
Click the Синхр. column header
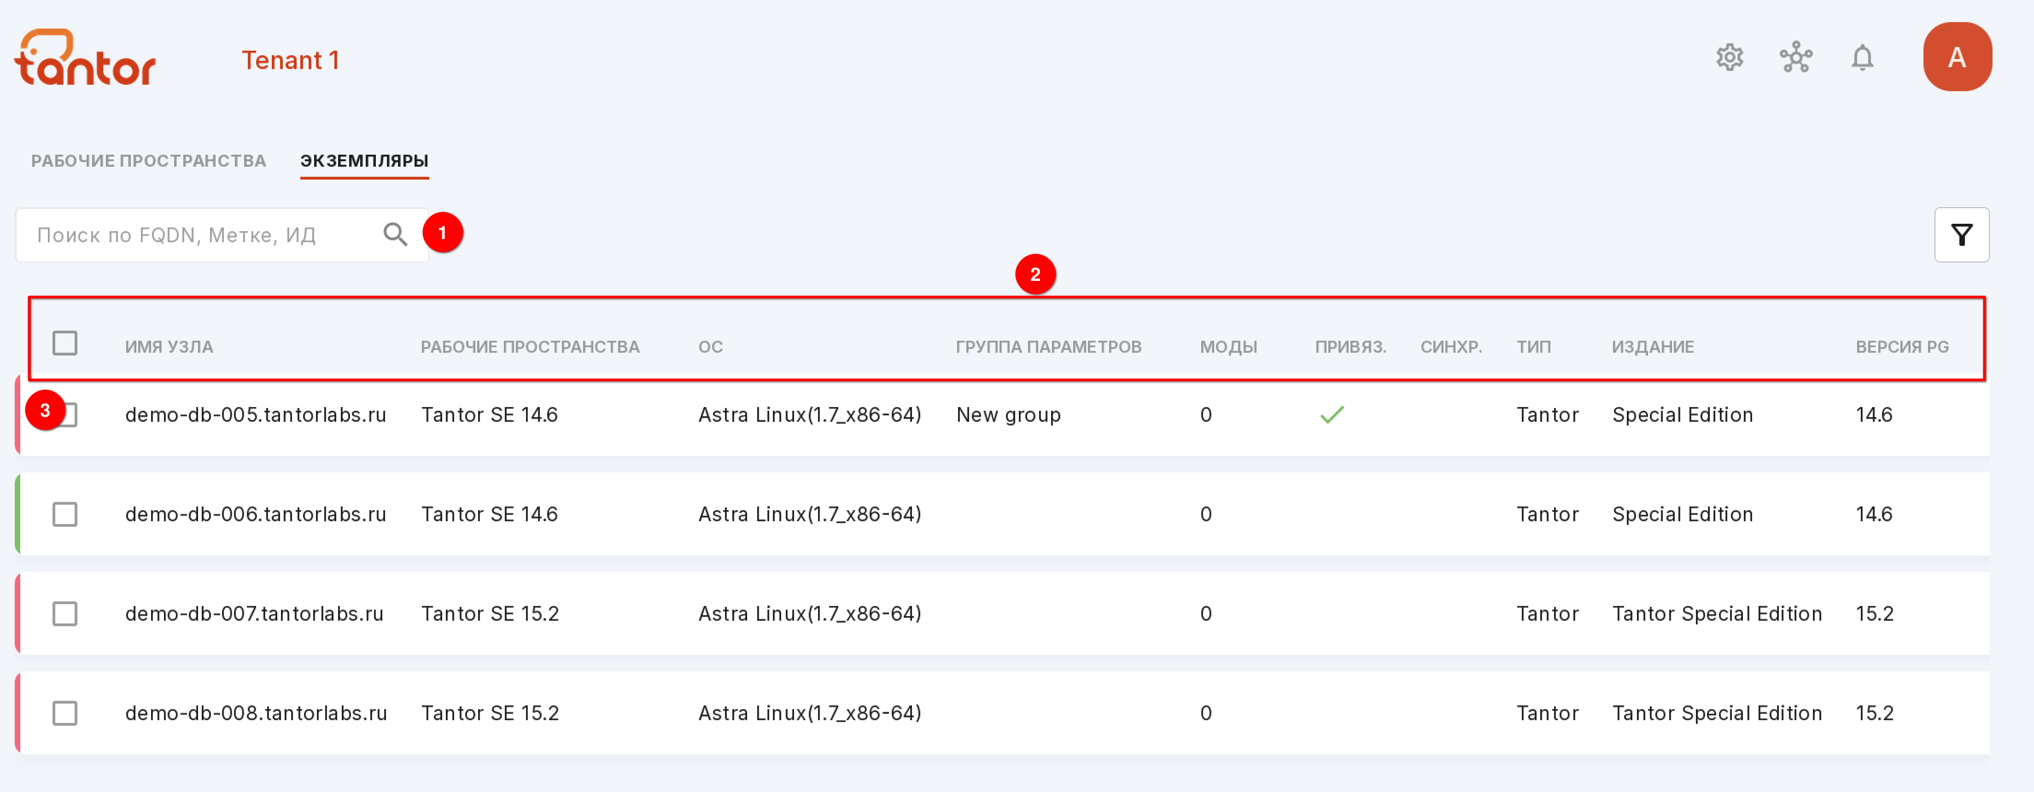point(1450,347)
